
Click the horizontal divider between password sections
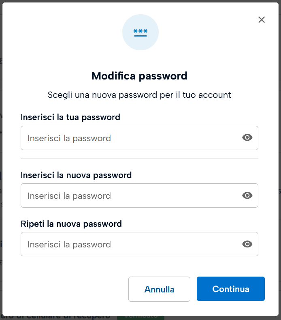click(x=139, y=159)
